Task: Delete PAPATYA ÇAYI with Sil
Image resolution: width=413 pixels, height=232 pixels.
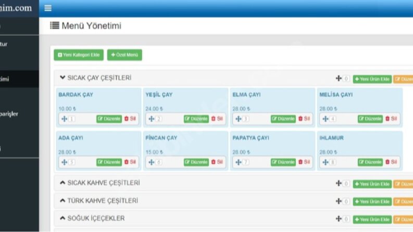Action: (x=304, y=162)
